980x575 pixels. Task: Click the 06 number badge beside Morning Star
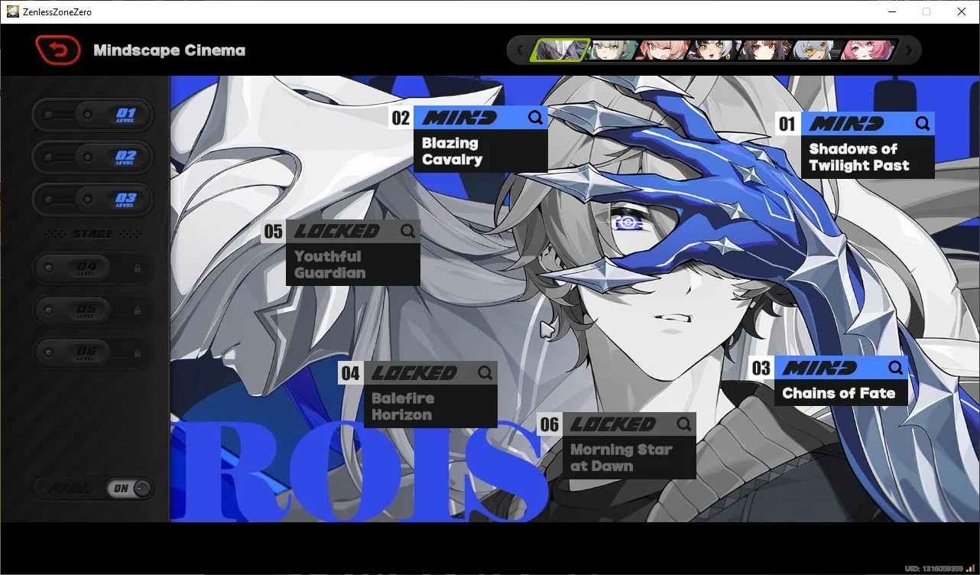tap(550, 424)
